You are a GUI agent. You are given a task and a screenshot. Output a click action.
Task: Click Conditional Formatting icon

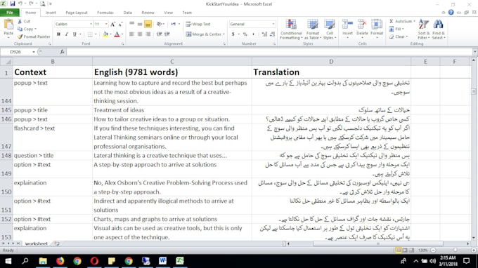(291, 25)
